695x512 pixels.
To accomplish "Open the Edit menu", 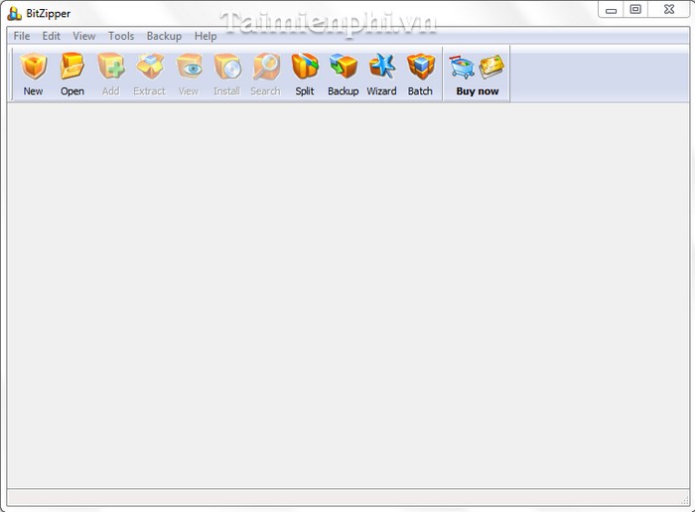I will tap(52, 36).
